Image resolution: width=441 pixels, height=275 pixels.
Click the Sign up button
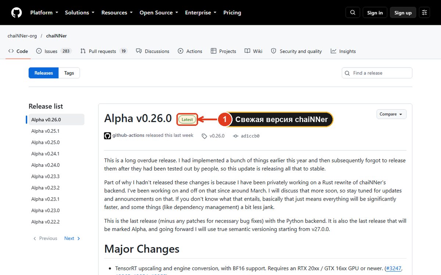coord(403,12)
